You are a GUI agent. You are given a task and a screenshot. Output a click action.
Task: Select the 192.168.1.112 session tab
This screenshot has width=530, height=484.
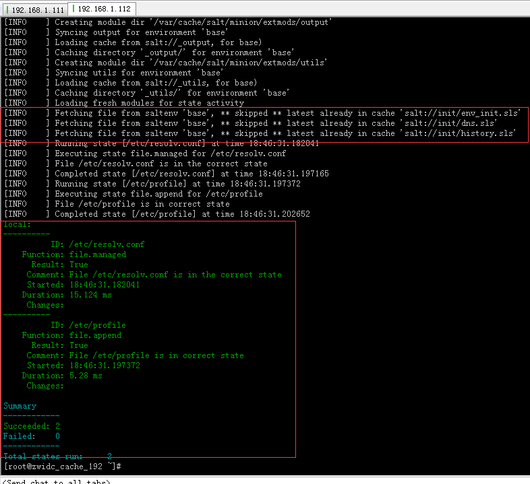(x=103, y=9)
